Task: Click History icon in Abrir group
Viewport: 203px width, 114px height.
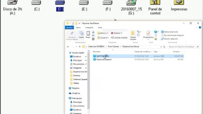Action: pos(156,39)
